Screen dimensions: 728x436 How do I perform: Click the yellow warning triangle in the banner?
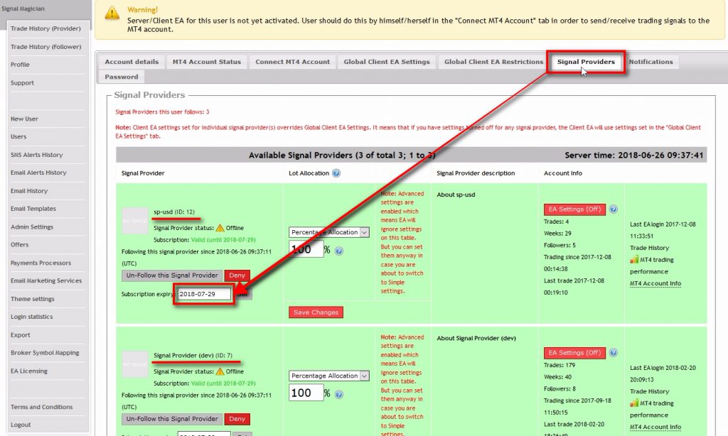[112, 13]
